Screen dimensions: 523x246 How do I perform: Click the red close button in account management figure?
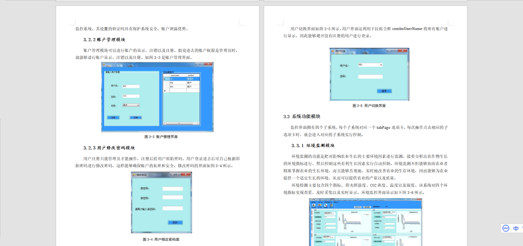click(211, 64)
